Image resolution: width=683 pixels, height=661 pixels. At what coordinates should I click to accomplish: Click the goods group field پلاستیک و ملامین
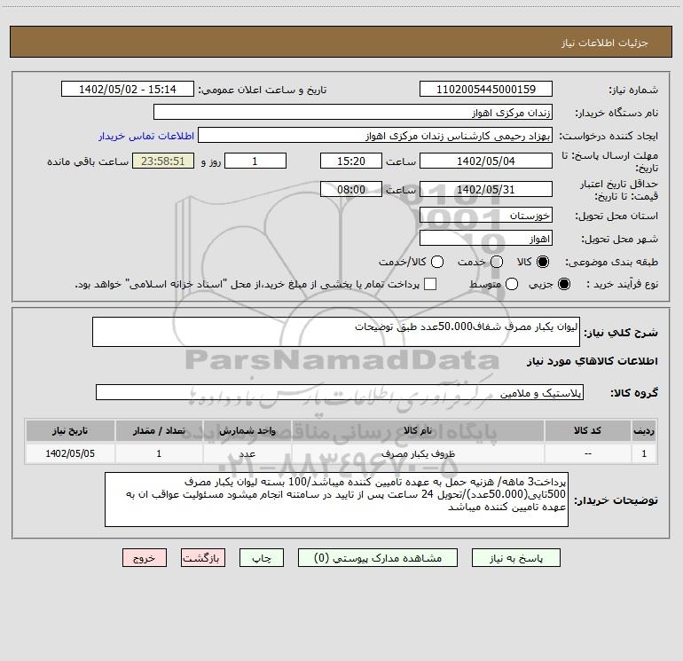[340, 392]
